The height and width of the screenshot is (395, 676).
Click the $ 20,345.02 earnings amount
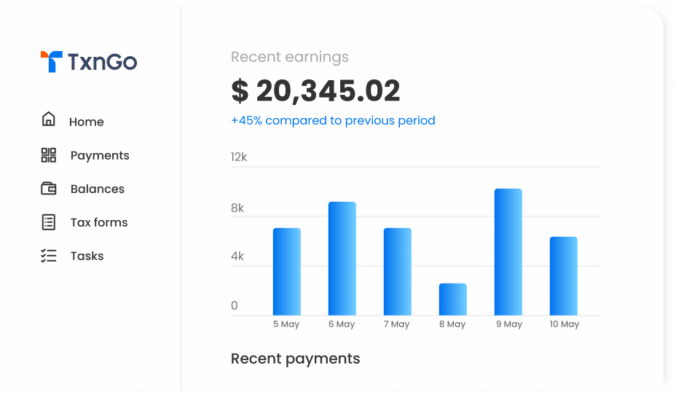(x=315, y=91)
